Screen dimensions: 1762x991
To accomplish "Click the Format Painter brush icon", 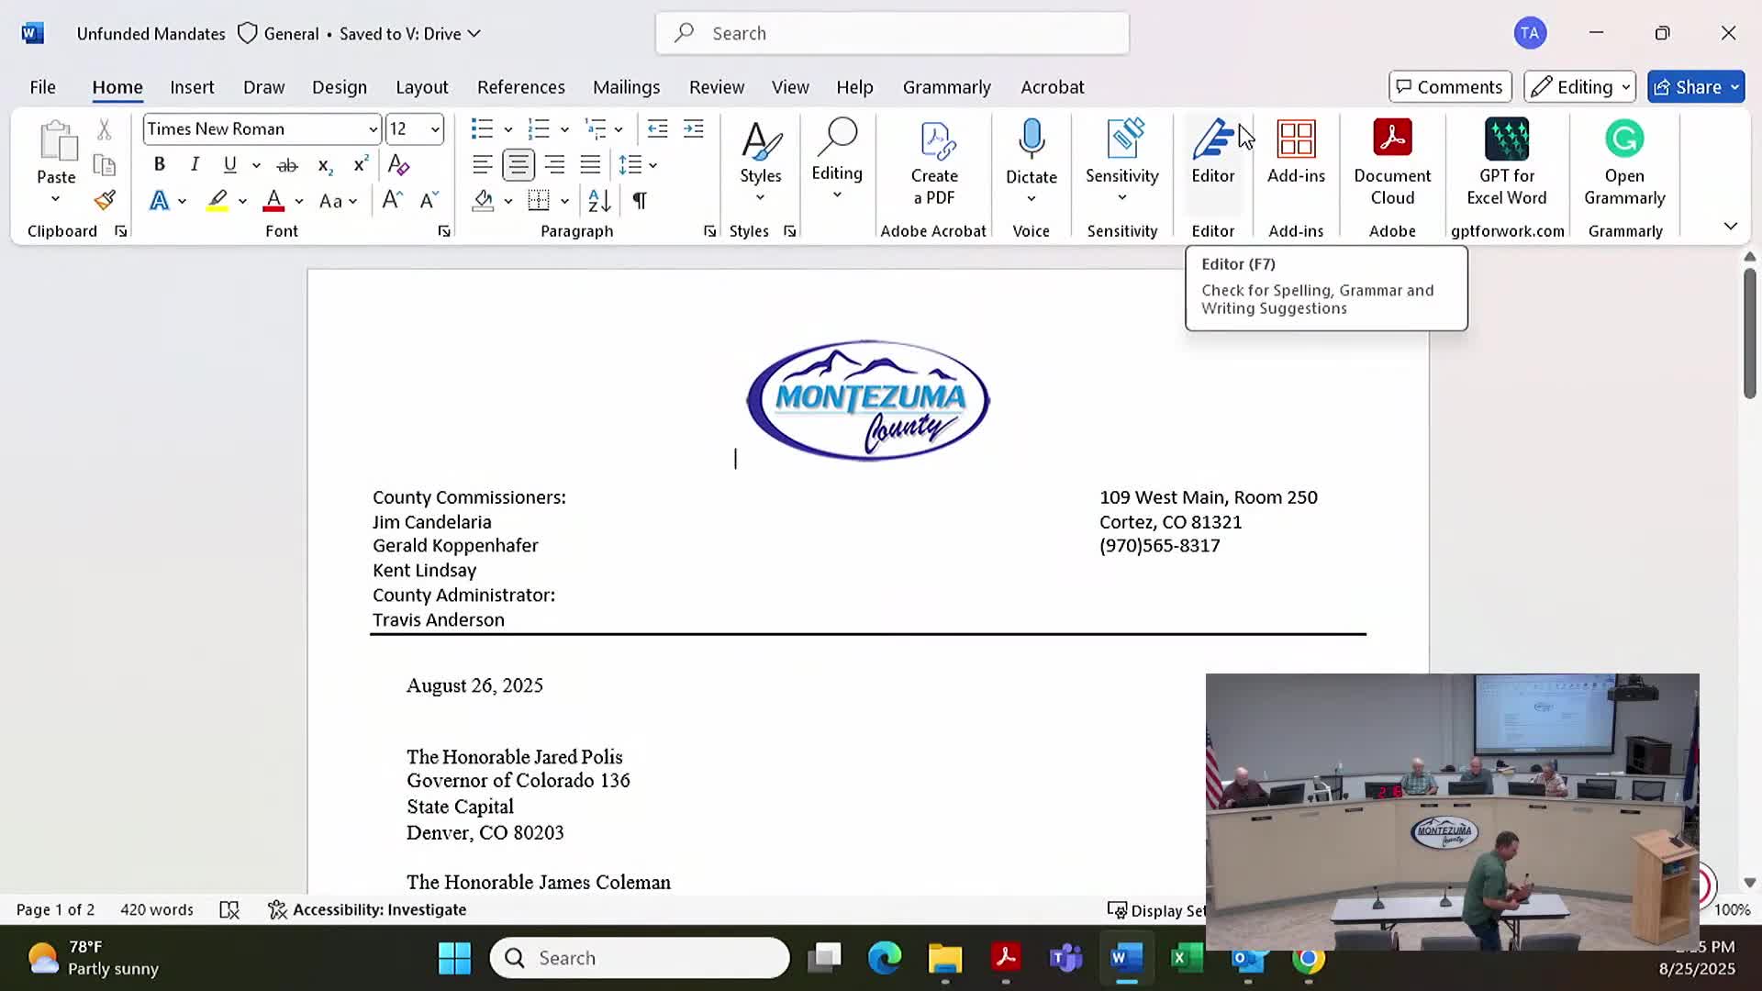I will click(x=105, y=200).
